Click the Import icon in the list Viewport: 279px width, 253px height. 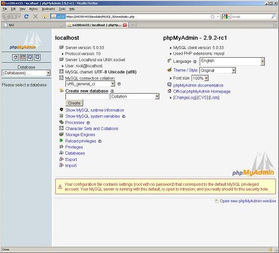point(61,165)
